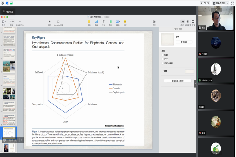Screen dimensions: 236x157
Task: Expand the 背景 (Background) section
Action: pyautogui.click(x=162, y=71)
